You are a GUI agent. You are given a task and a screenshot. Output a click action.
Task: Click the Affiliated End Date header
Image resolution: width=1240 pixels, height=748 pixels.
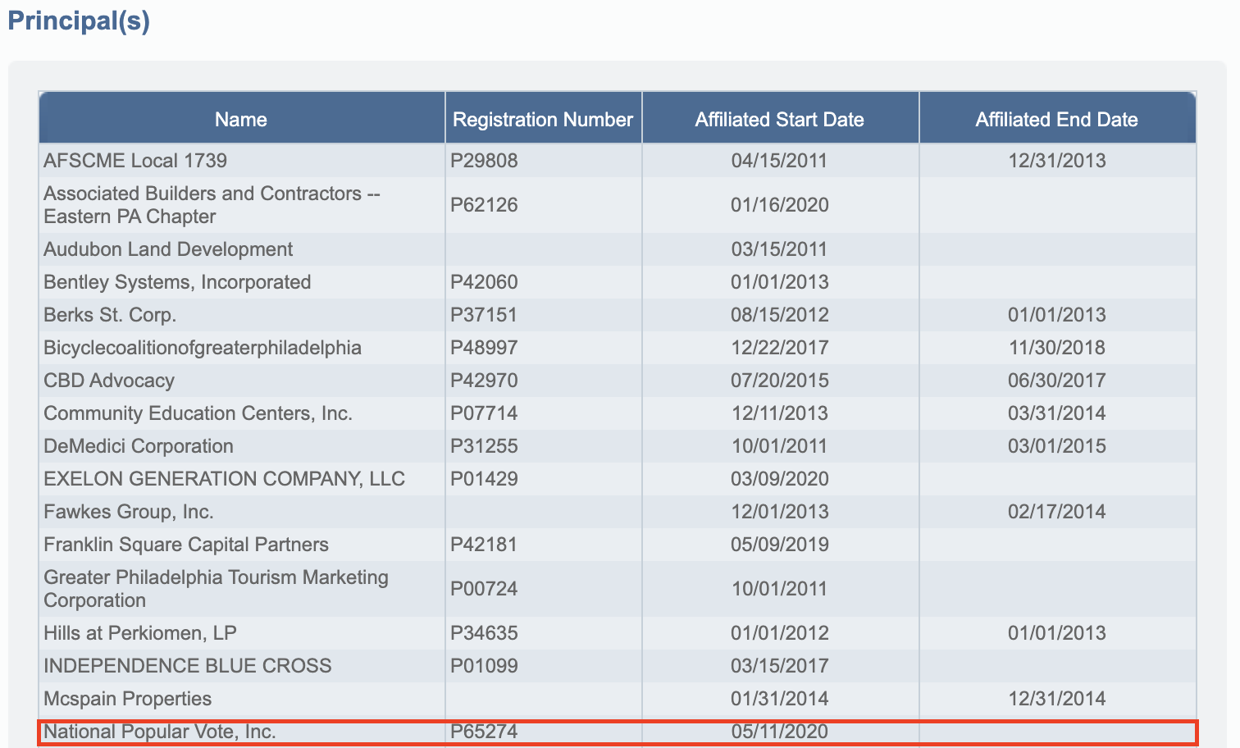pos(1056,120)
